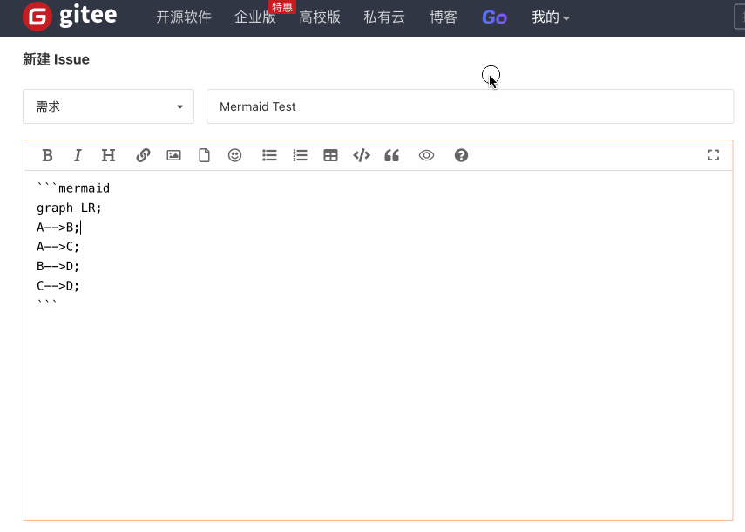
Task: Insert a blockquote with the quote icon
Action: pos(391,155)
